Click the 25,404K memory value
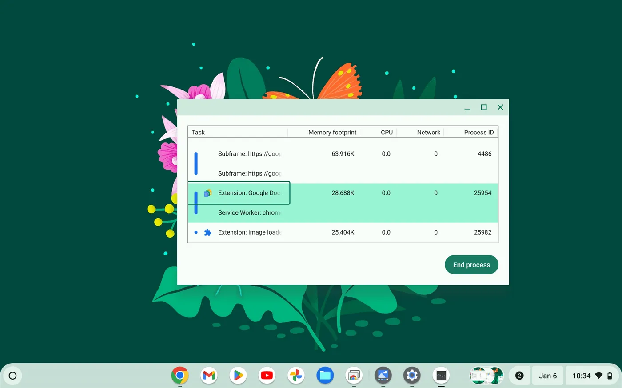 [x=343, y=232]
